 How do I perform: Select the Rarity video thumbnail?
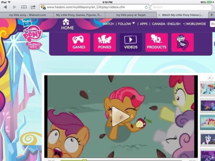(208, 139)
